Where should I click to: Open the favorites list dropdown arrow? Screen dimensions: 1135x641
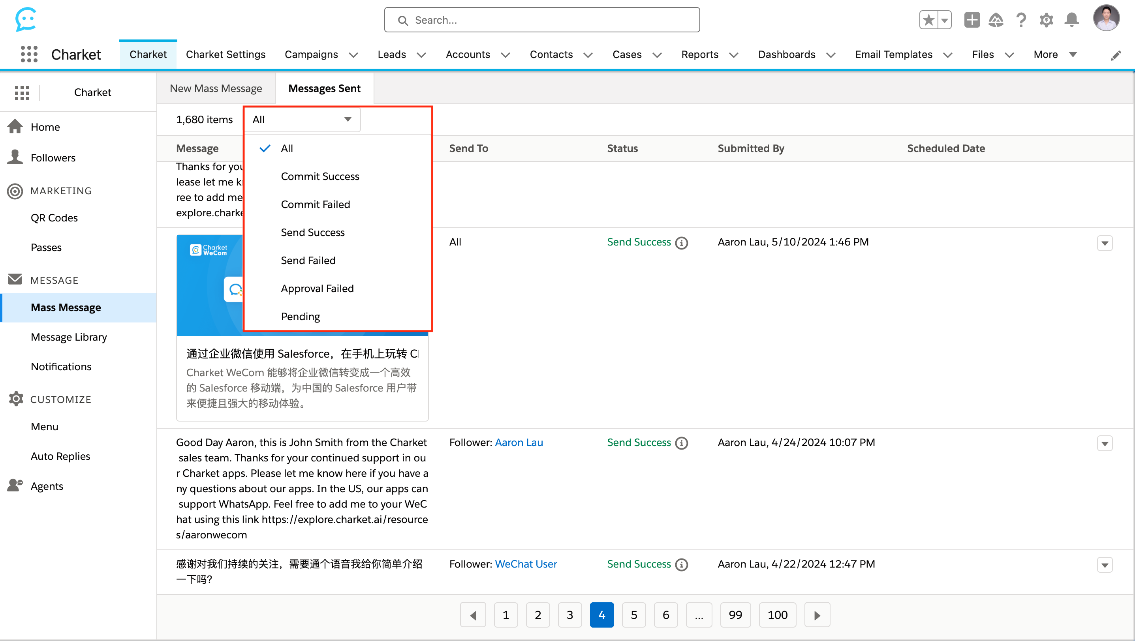944,20
